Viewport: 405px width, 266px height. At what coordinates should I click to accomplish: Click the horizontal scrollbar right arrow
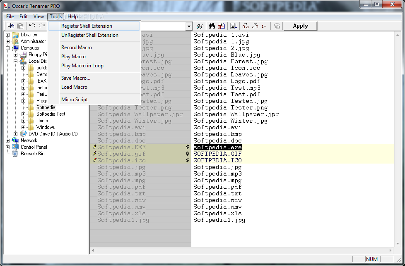[391, 250]
